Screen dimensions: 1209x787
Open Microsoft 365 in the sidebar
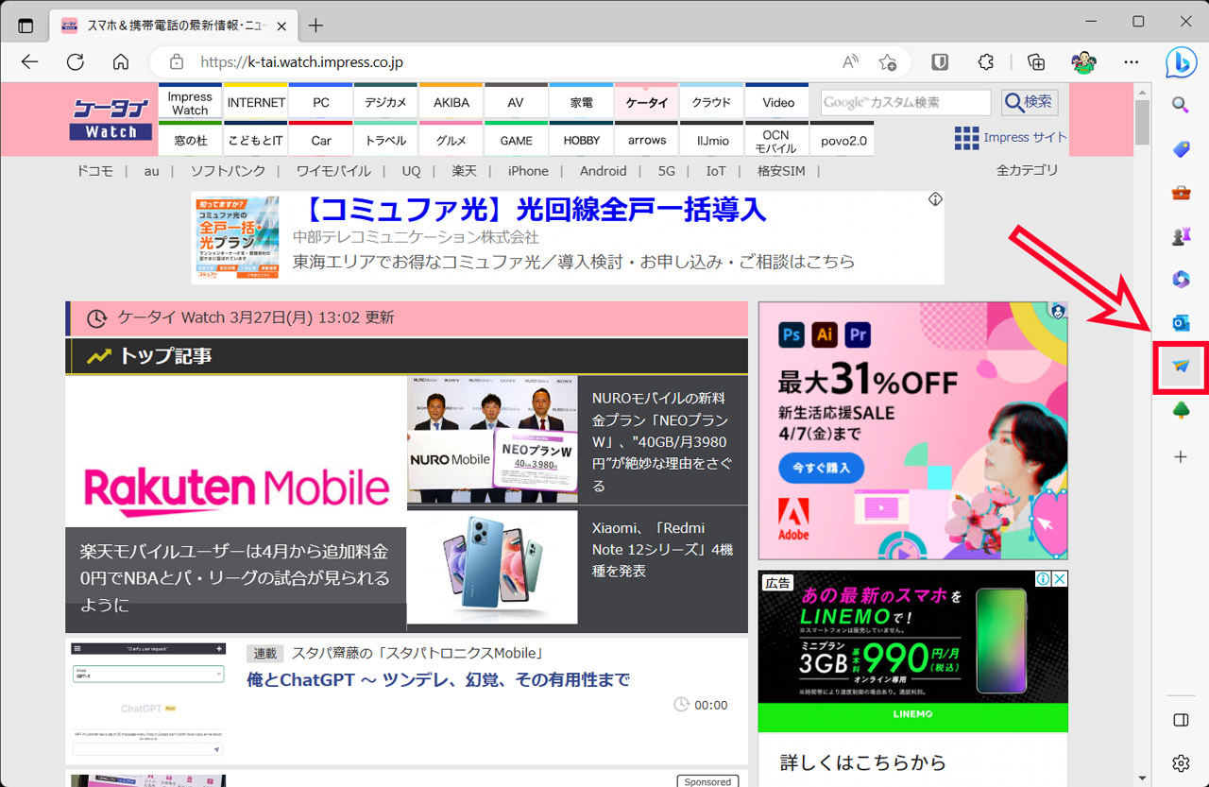(x=1180, y=279)
